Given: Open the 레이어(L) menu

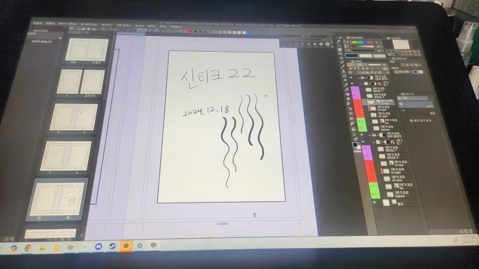Looking at the screenshot, I should (x=107, y=25).
